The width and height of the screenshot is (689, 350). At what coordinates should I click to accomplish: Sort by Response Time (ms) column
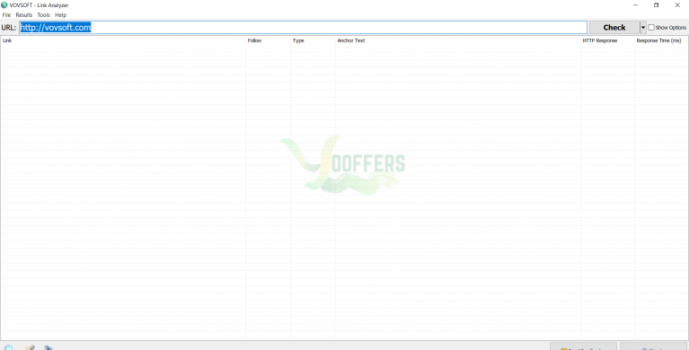(x=661, y=40)
